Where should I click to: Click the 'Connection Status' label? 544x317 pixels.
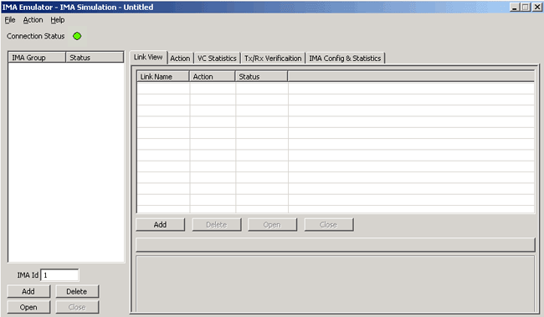coord(36,36)
